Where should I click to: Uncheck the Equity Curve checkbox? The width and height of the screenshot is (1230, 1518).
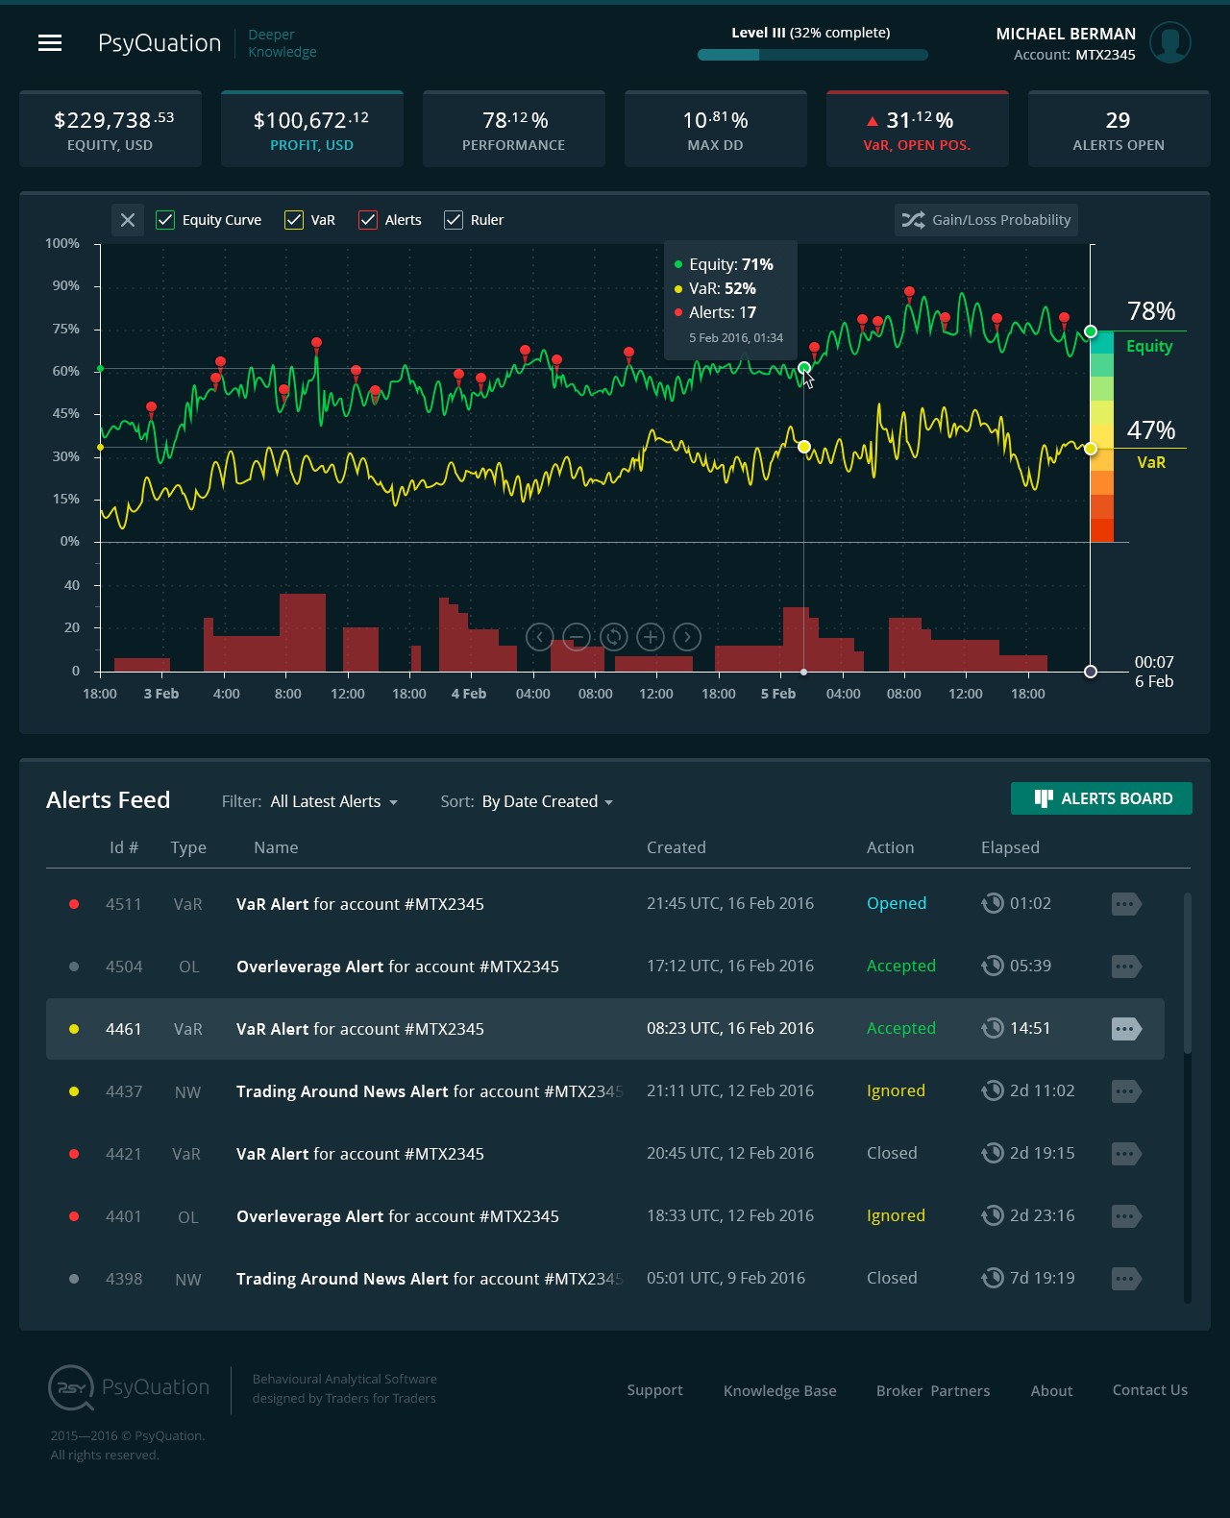165,220
